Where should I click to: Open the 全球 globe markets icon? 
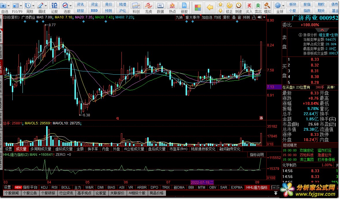278,5
